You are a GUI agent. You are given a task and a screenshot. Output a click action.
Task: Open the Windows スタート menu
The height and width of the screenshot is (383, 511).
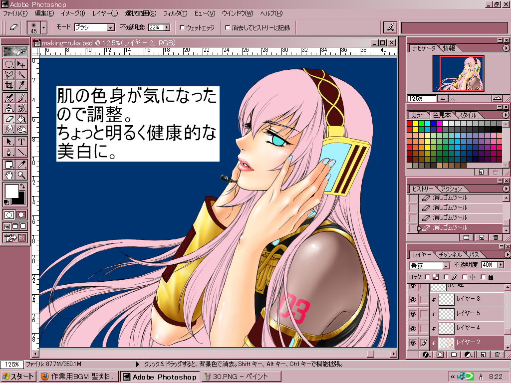click(18, 377)
